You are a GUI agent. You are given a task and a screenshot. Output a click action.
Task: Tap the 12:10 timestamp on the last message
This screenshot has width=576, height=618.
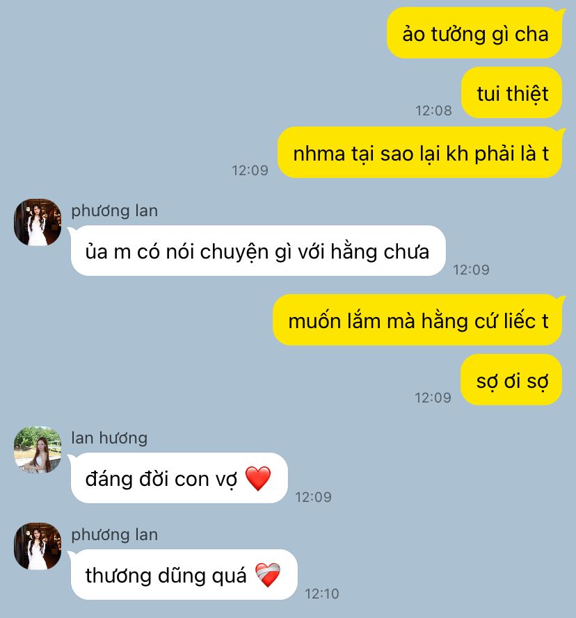[322, 594]
